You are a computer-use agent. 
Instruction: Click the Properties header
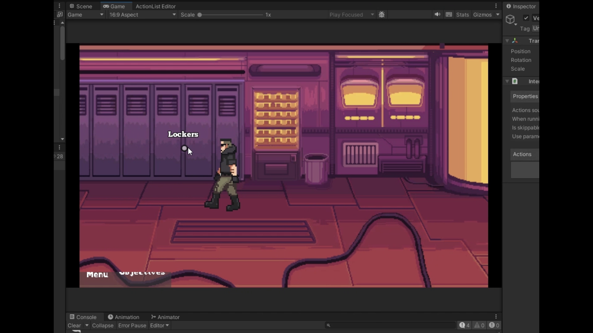pyautogui.click(x=525, y=96)
